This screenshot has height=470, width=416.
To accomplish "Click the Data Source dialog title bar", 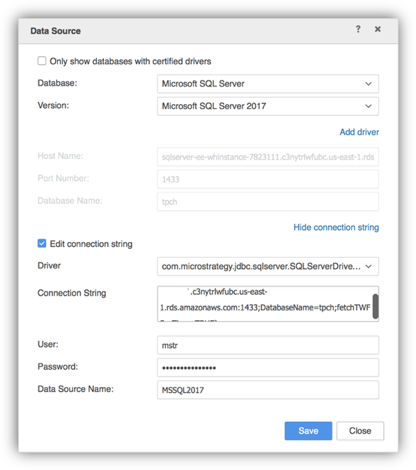I will (208, 31).
